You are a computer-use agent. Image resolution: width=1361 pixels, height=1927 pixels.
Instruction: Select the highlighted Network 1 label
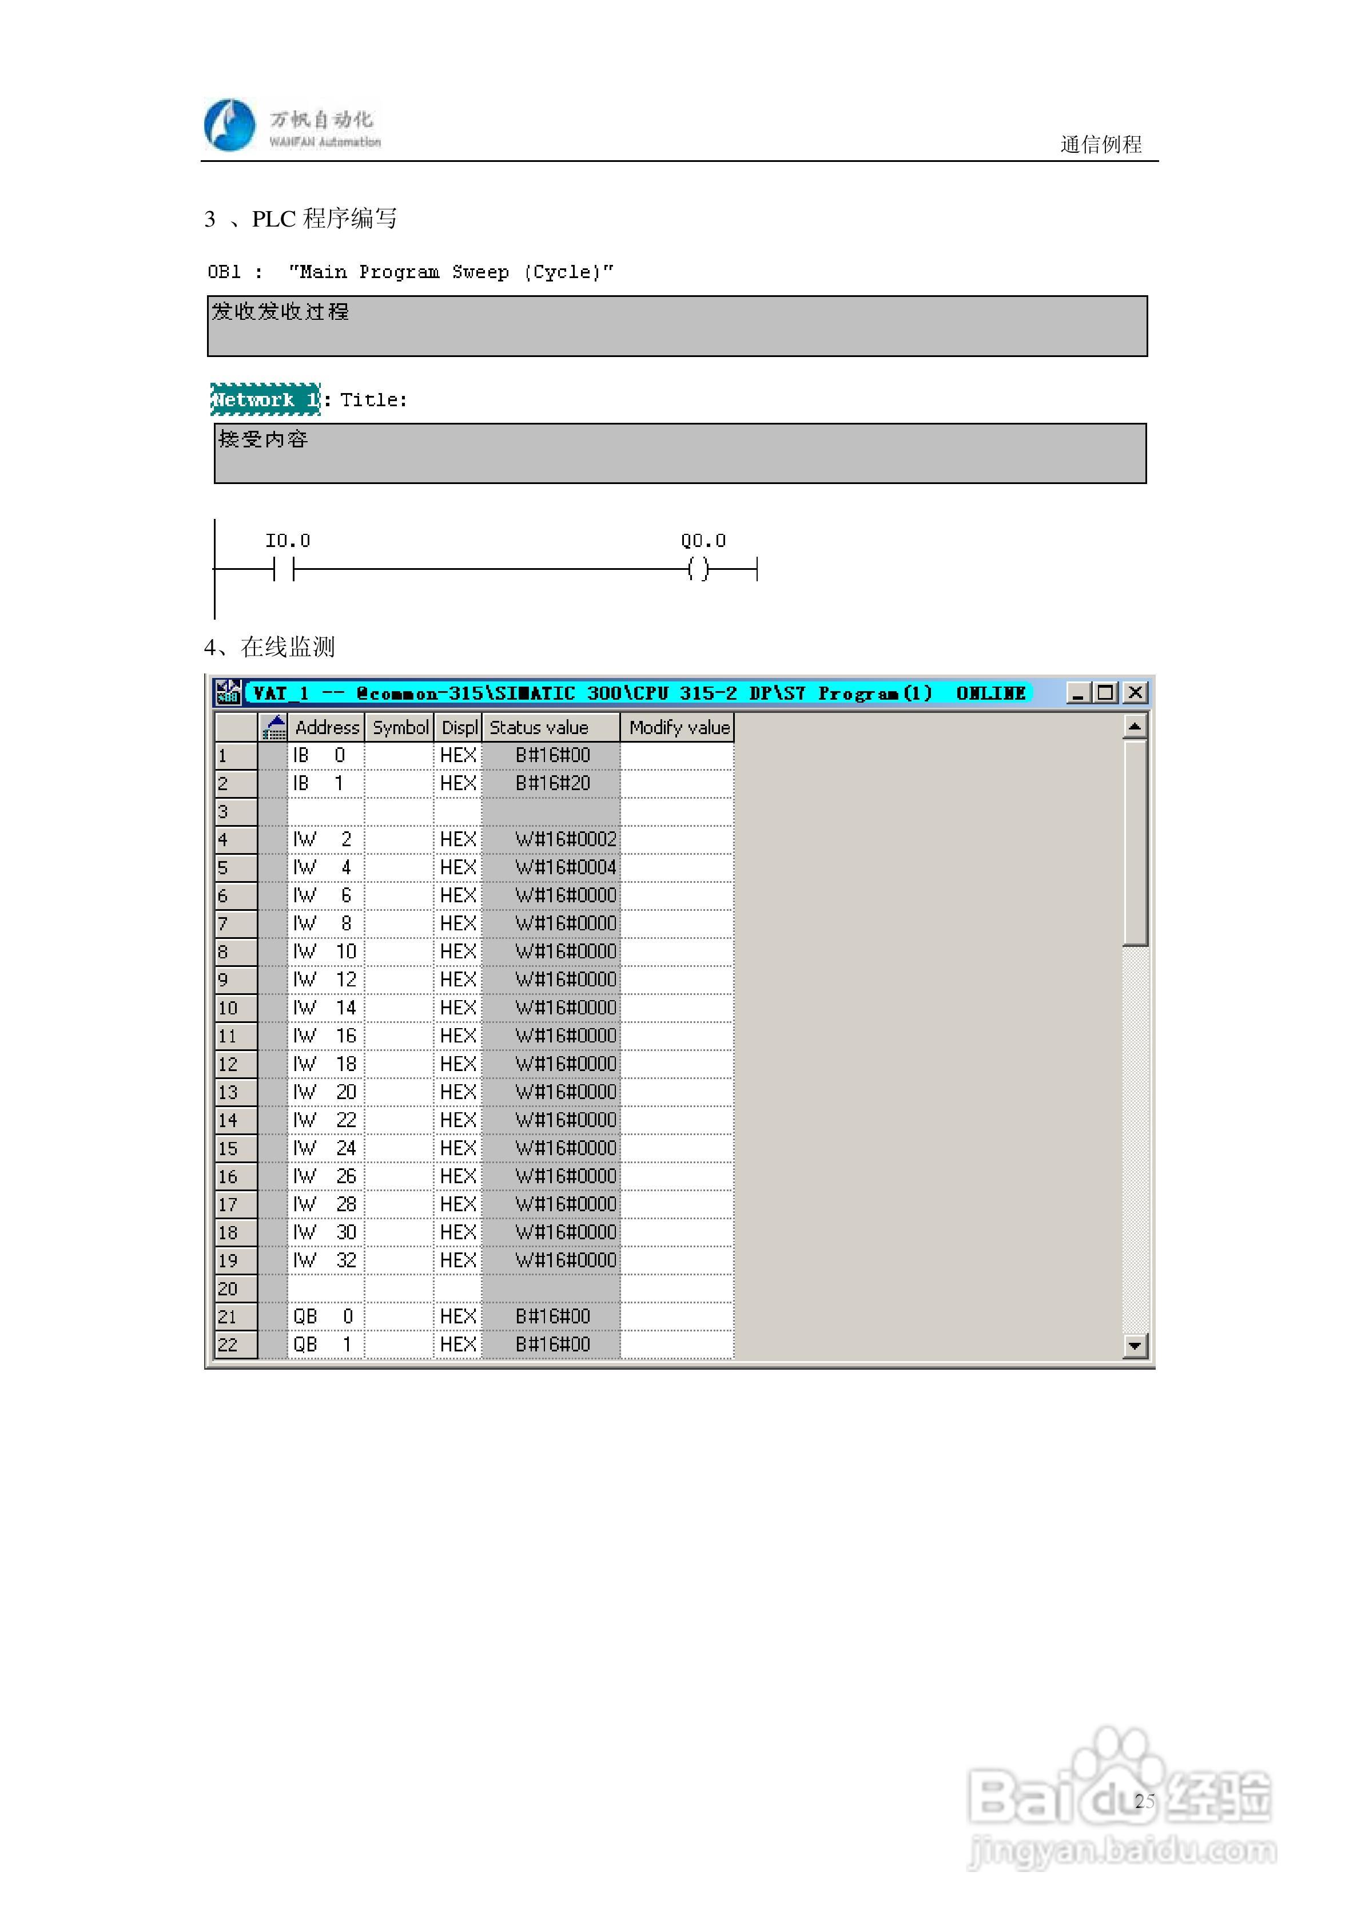[265, 399]
